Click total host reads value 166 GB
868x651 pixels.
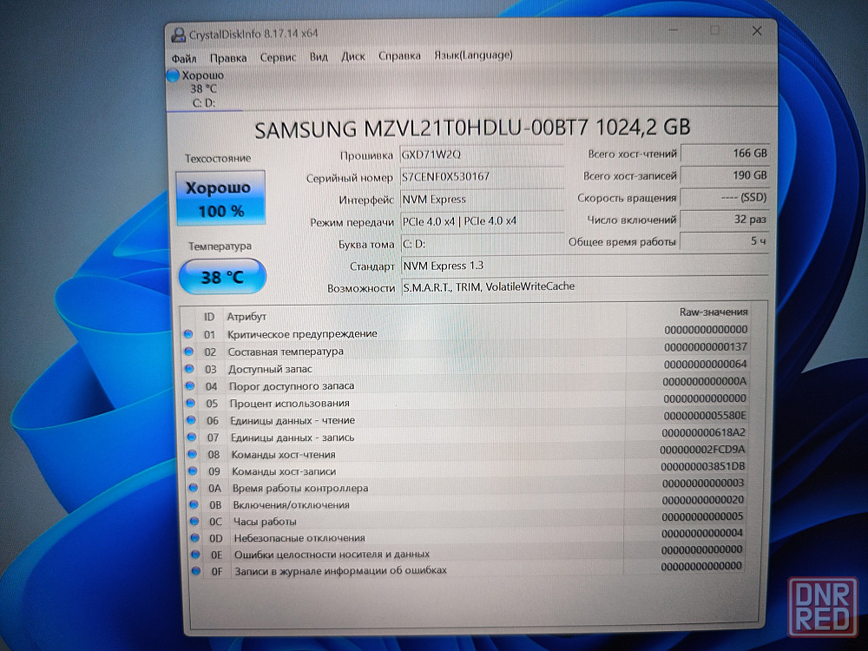pos(725,154)
